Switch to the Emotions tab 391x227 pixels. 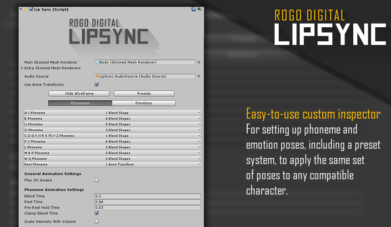144,103
